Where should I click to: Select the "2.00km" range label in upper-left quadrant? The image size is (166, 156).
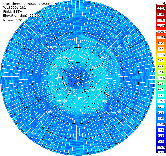(62, 58)
